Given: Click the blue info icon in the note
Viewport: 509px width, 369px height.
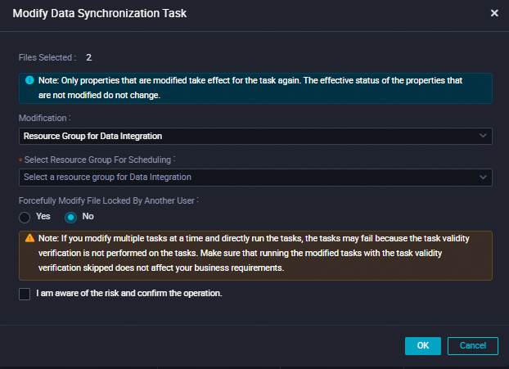Looking at the screenshot, I should click(x=29, y=81).
